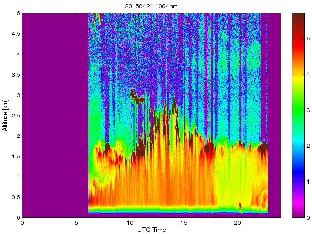Click the x-axis tick label 20
Viewport: 312px width, 234px height.
[x=237, y=223]
